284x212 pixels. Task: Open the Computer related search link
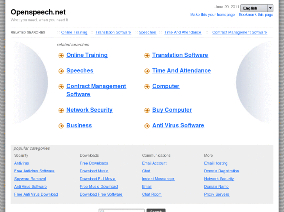pos(166,86)
